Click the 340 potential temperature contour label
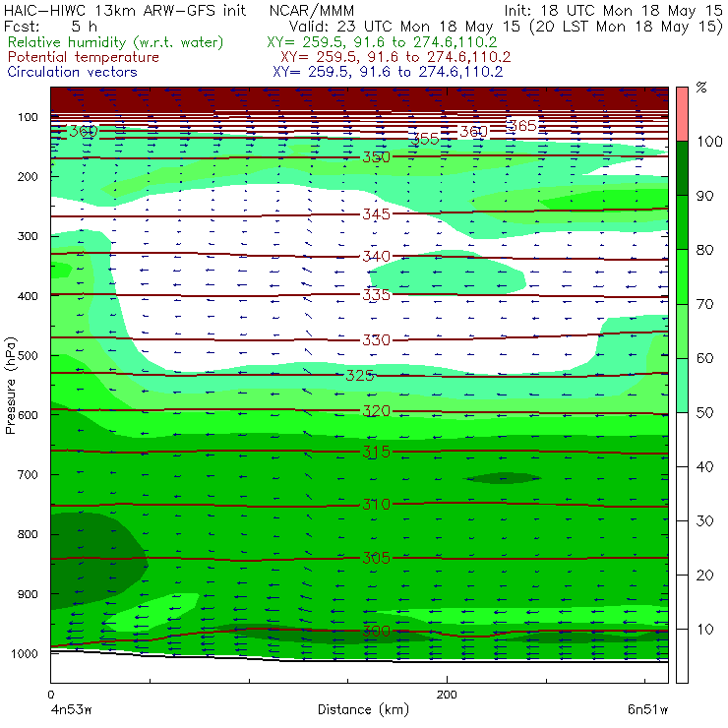This screenshot has height=728, width=728. tap(376, 257)
